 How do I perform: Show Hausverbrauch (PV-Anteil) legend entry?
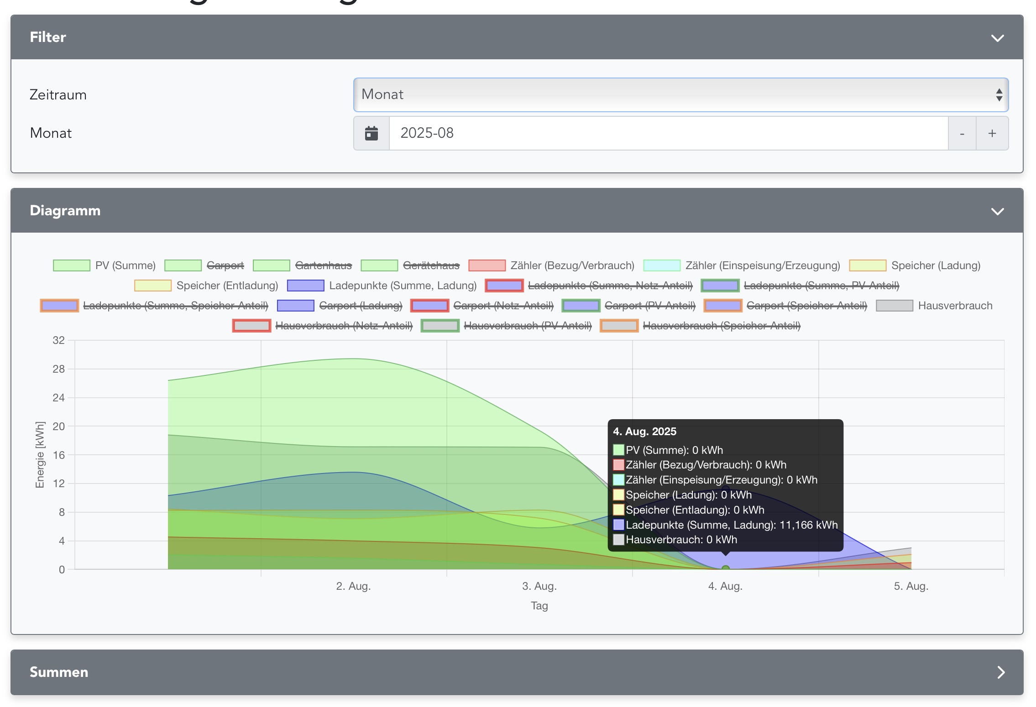527,326
